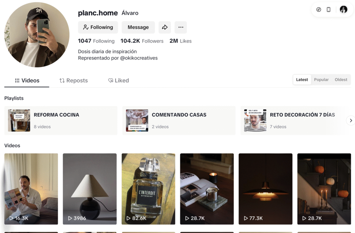Open the 104.2K Followers list

pyautogui.click(x=142, y=41)
